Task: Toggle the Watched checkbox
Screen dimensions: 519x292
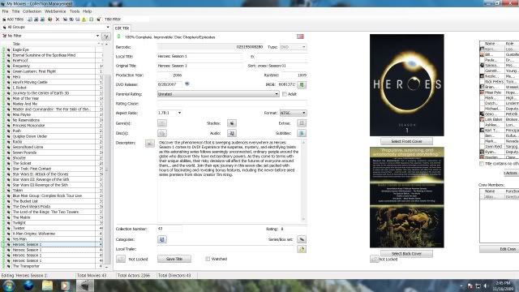Action: [208, 259]
